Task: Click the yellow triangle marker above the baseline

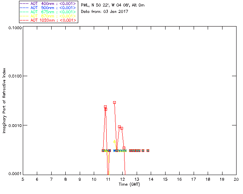Action: click(114, 141)
